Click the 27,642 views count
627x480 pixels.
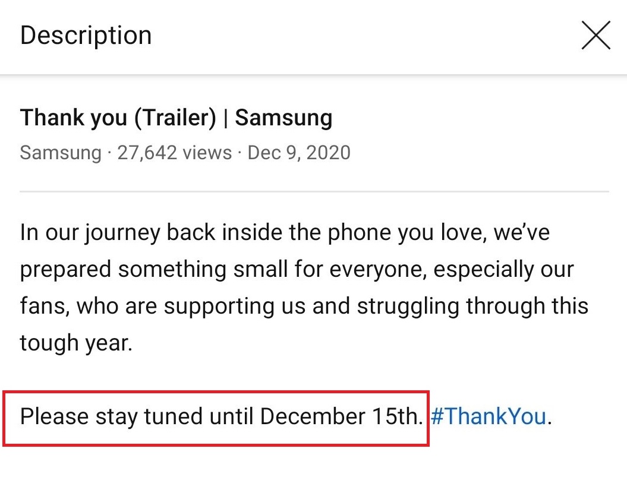(174, 153)
